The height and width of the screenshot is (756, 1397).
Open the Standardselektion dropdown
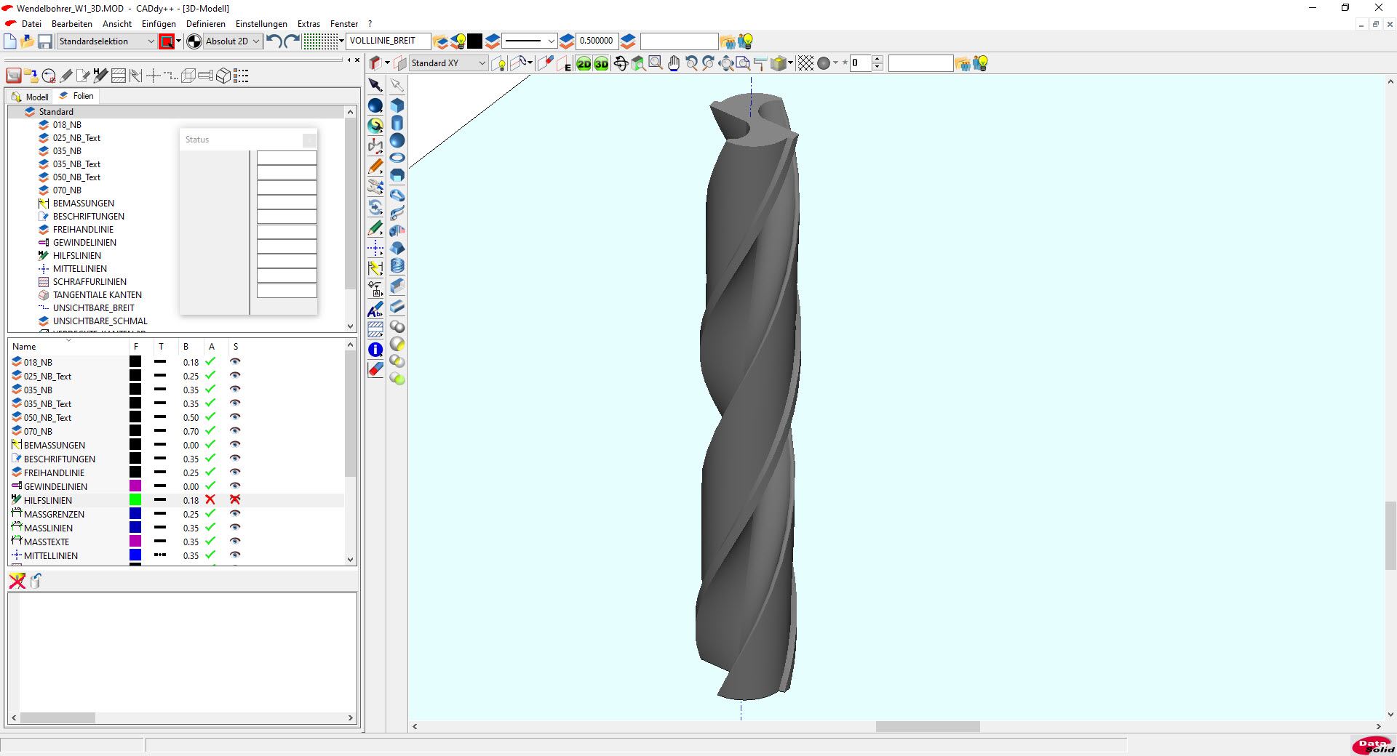(106, 41)
